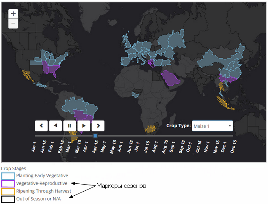The width and height of the screenshot is (268, 204).
Task: Click the Ripening Through Harvest orange swatch
Action: coord(8,192)
